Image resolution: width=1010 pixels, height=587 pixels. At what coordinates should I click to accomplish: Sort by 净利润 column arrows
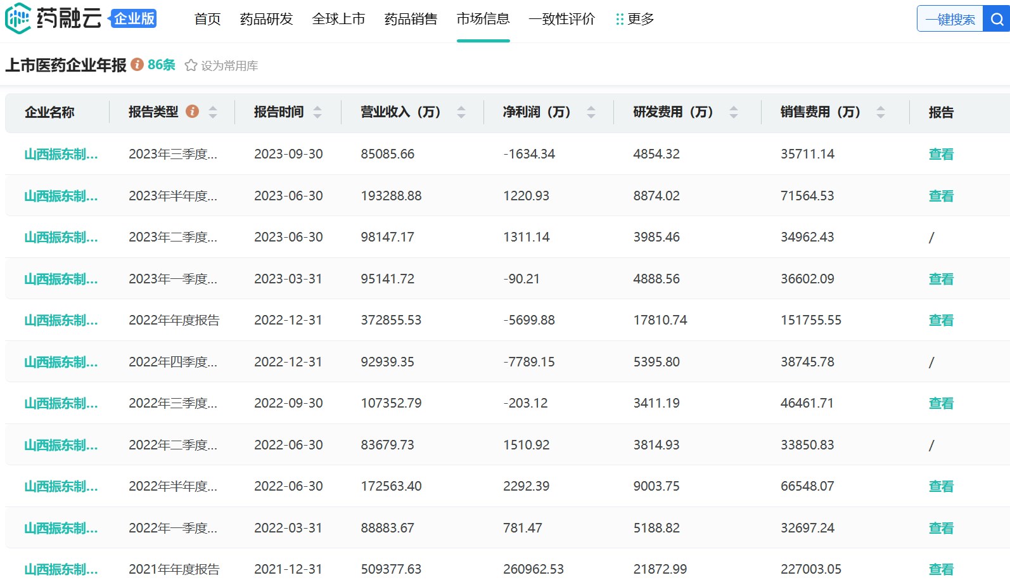(x=591, y=112)
